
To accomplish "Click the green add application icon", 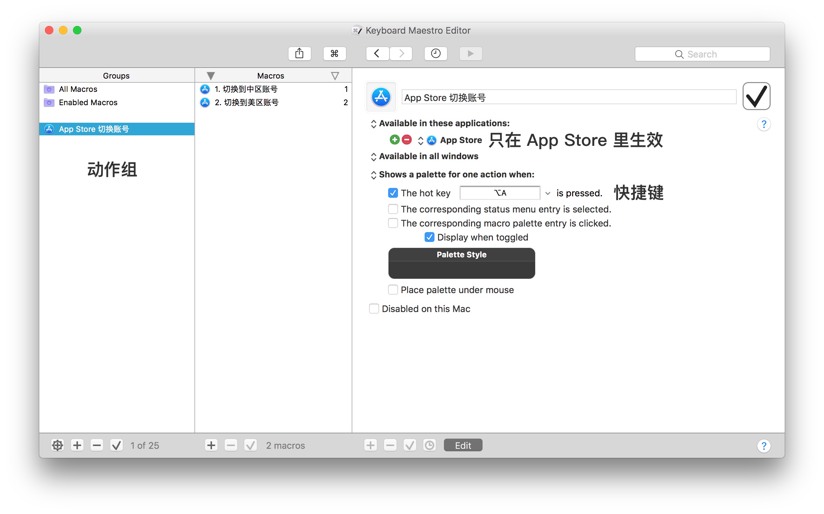I will (x=394, y=140).
